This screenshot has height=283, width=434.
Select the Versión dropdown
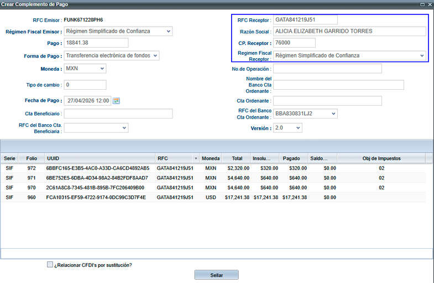(x=298, y=128)
